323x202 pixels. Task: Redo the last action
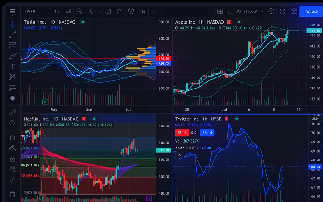161,12
